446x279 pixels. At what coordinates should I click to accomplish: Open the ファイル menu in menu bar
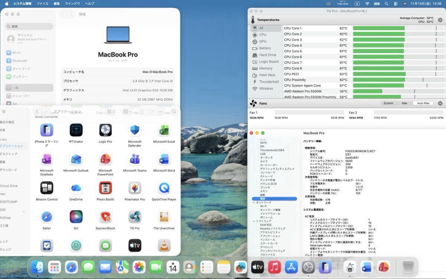tap(42, 3)
